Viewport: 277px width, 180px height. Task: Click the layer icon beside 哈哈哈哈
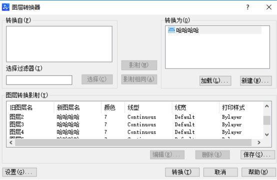click(x=171, y=30)
